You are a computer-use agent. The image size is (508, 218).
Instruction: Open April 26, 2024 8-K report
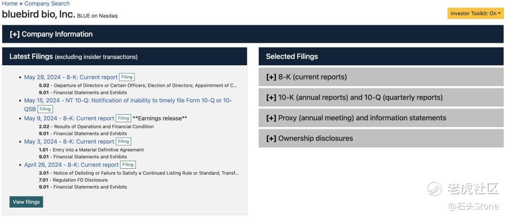click(x=71, y=165)
